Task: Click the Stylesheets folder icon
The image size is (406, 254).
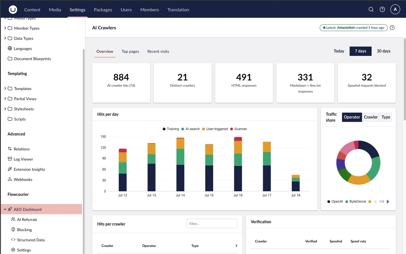Action: (10, 109)
